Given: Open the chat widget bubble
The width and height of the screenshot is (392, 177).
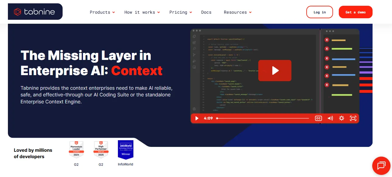Looking at the screenshot, I should [x=381, y=166].
